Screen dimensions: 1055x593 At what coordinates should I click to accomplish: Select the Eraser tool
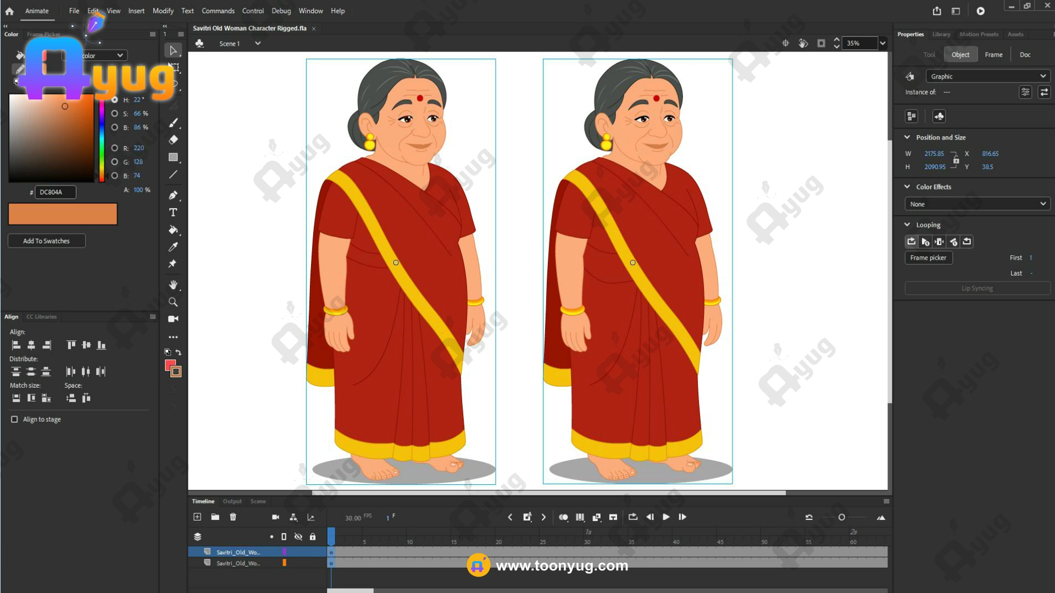[x=173, y=140]
